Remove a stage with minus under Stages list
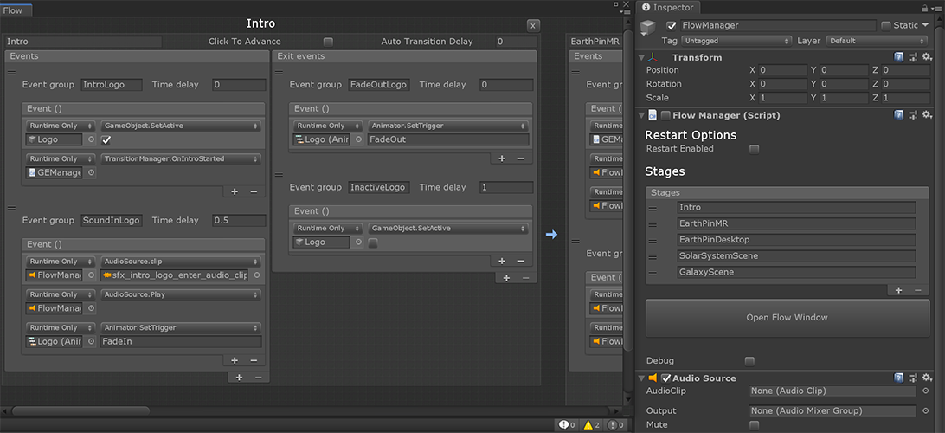The height and width of the screenshot is (433, 945). [x=918, y=290]
